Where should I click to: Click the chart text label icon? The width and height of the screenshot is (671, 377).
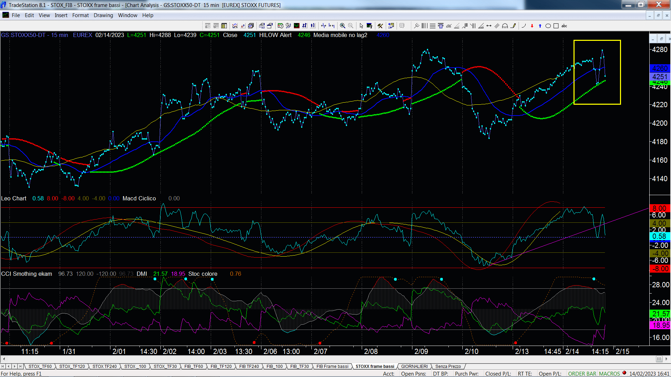[369, 26]
